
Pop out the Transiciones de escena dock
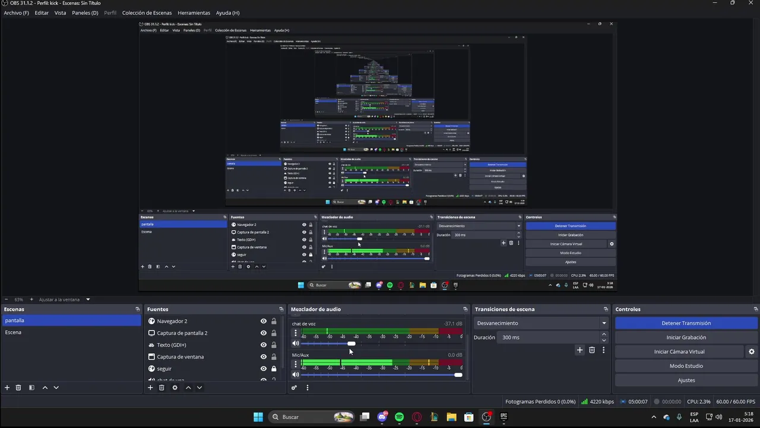tap(606, 309)
